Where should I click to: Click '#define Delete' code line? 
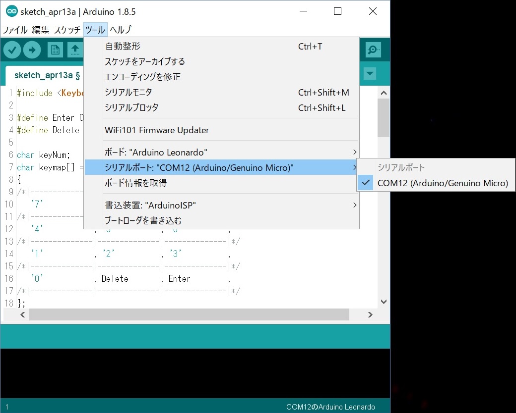48,130
